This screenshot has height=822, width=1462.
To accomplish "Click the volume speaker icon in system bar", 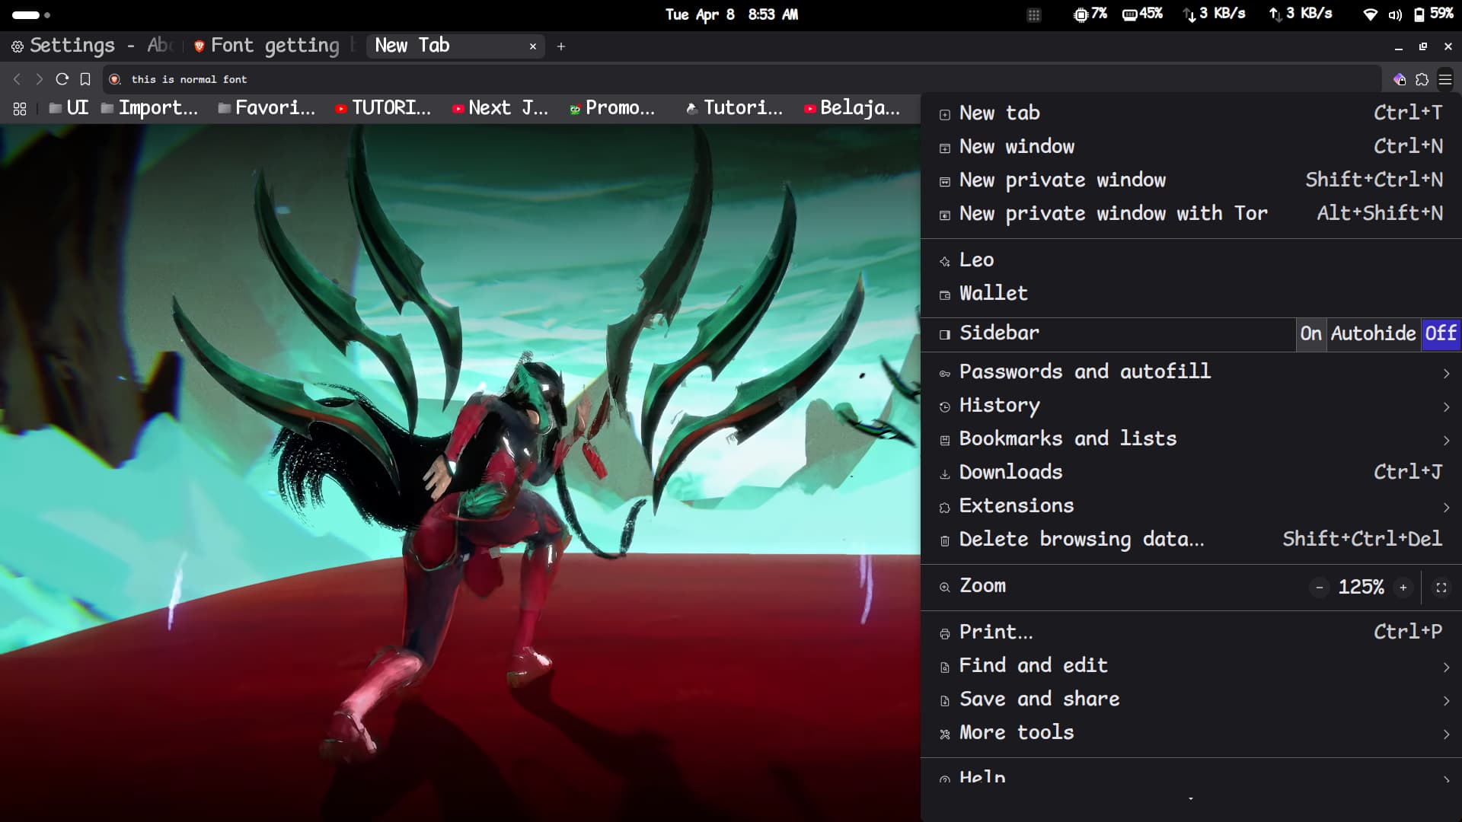I will [1395, 14].
